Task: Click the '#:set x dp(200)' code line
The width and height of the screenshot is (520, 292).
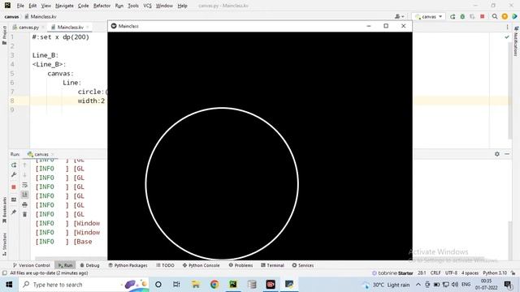Action: [x=61, y=37]
